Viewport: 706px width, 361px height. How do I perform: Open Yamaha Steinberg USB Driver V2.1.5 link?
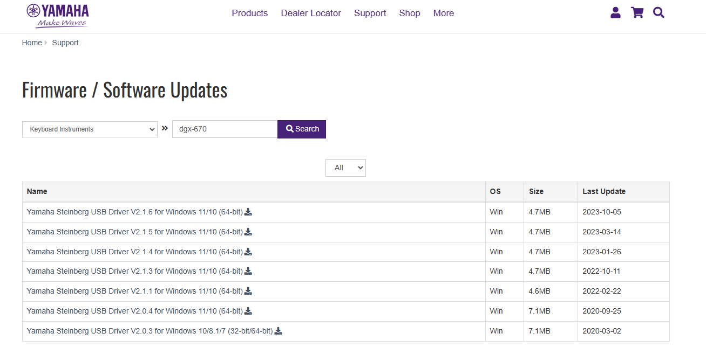(135, 232)
